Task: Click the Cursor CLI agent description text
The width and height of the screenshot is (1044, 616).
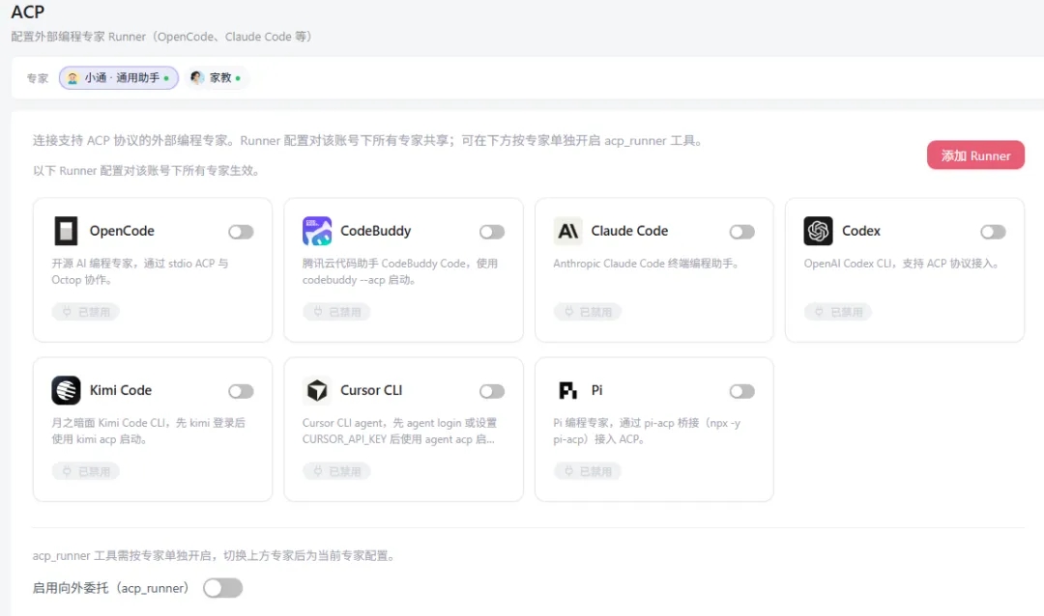Action: point(399,431)
